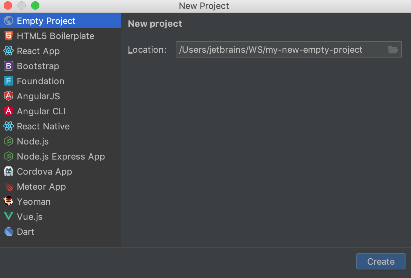Click the AngularJS shield icon
This screenshot has width=411, height=278.
click(x=9, y=96)
